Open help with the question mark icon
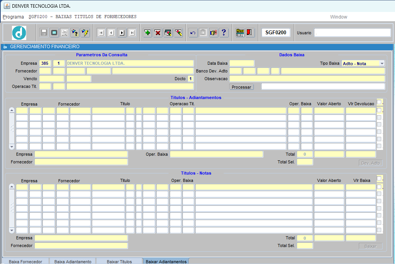Screen dimensions: 395x264 point(224,33)
